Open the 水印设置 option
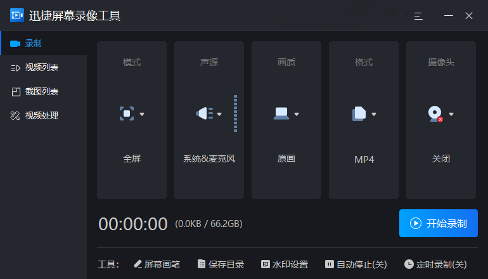The image size is (488, 279). coord(285,264)
